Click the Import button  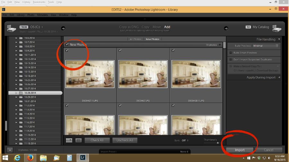[x=240, y=150]
